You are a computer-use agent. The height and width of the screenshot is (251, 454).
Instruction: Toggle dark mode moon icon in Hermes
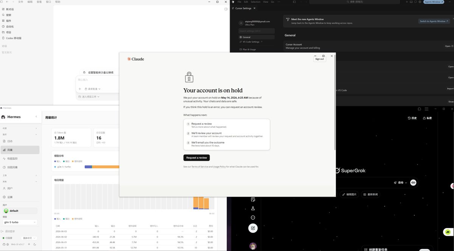[34, 244]
